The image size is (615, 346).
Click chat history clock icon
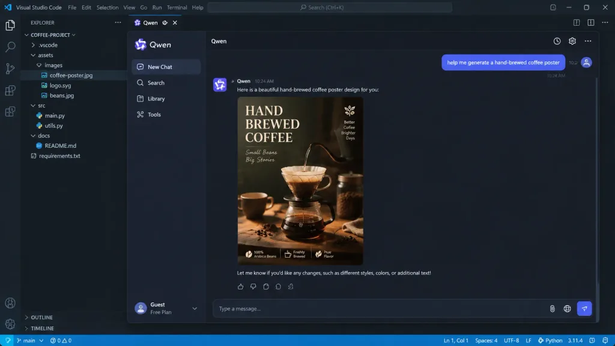(x=557, y=41)
